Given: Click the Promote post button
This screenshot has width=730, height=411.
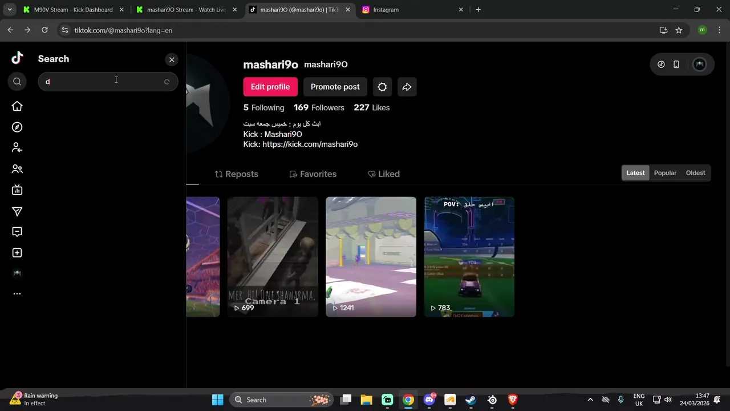Looking at the screenshot, I should (x=335, y=87).
